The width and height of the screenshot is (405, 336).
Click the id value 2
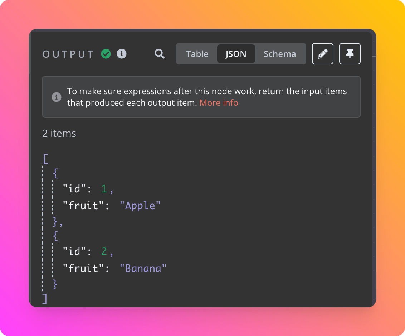(x=104, y=251)
